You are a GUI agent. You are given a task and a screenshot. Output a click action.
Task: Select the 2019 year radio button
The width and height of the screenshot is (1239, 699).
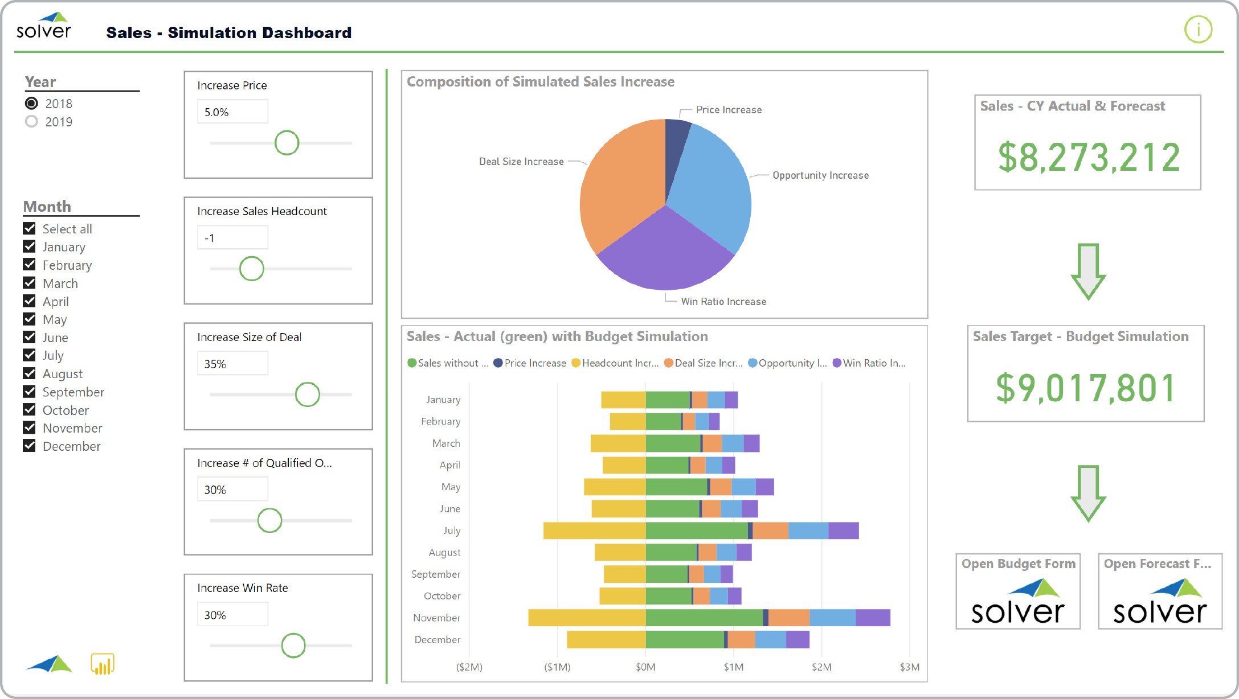tap(32, 122)
